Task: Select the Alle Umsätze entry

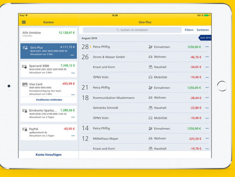Action: (x=49, y=34)
